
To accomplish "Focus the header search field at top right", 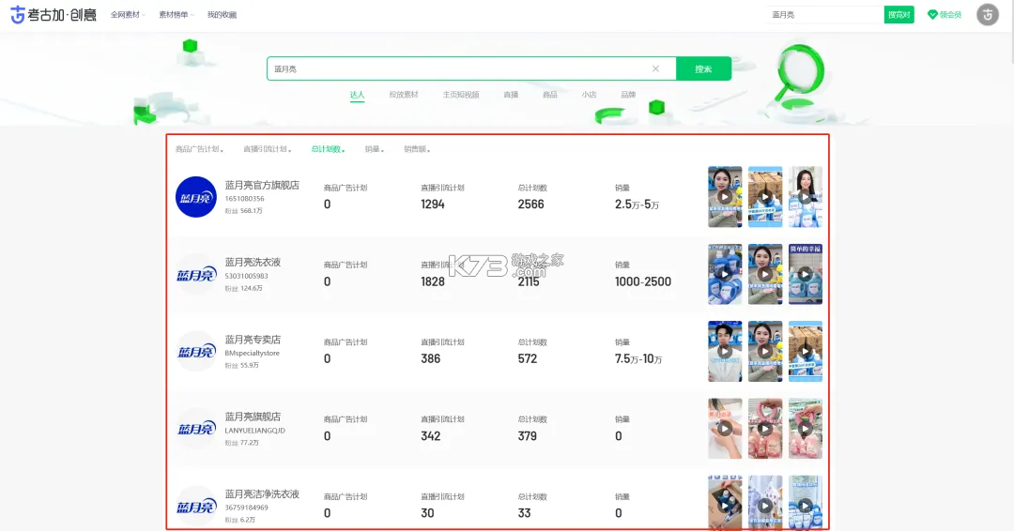I will [825, 14].
